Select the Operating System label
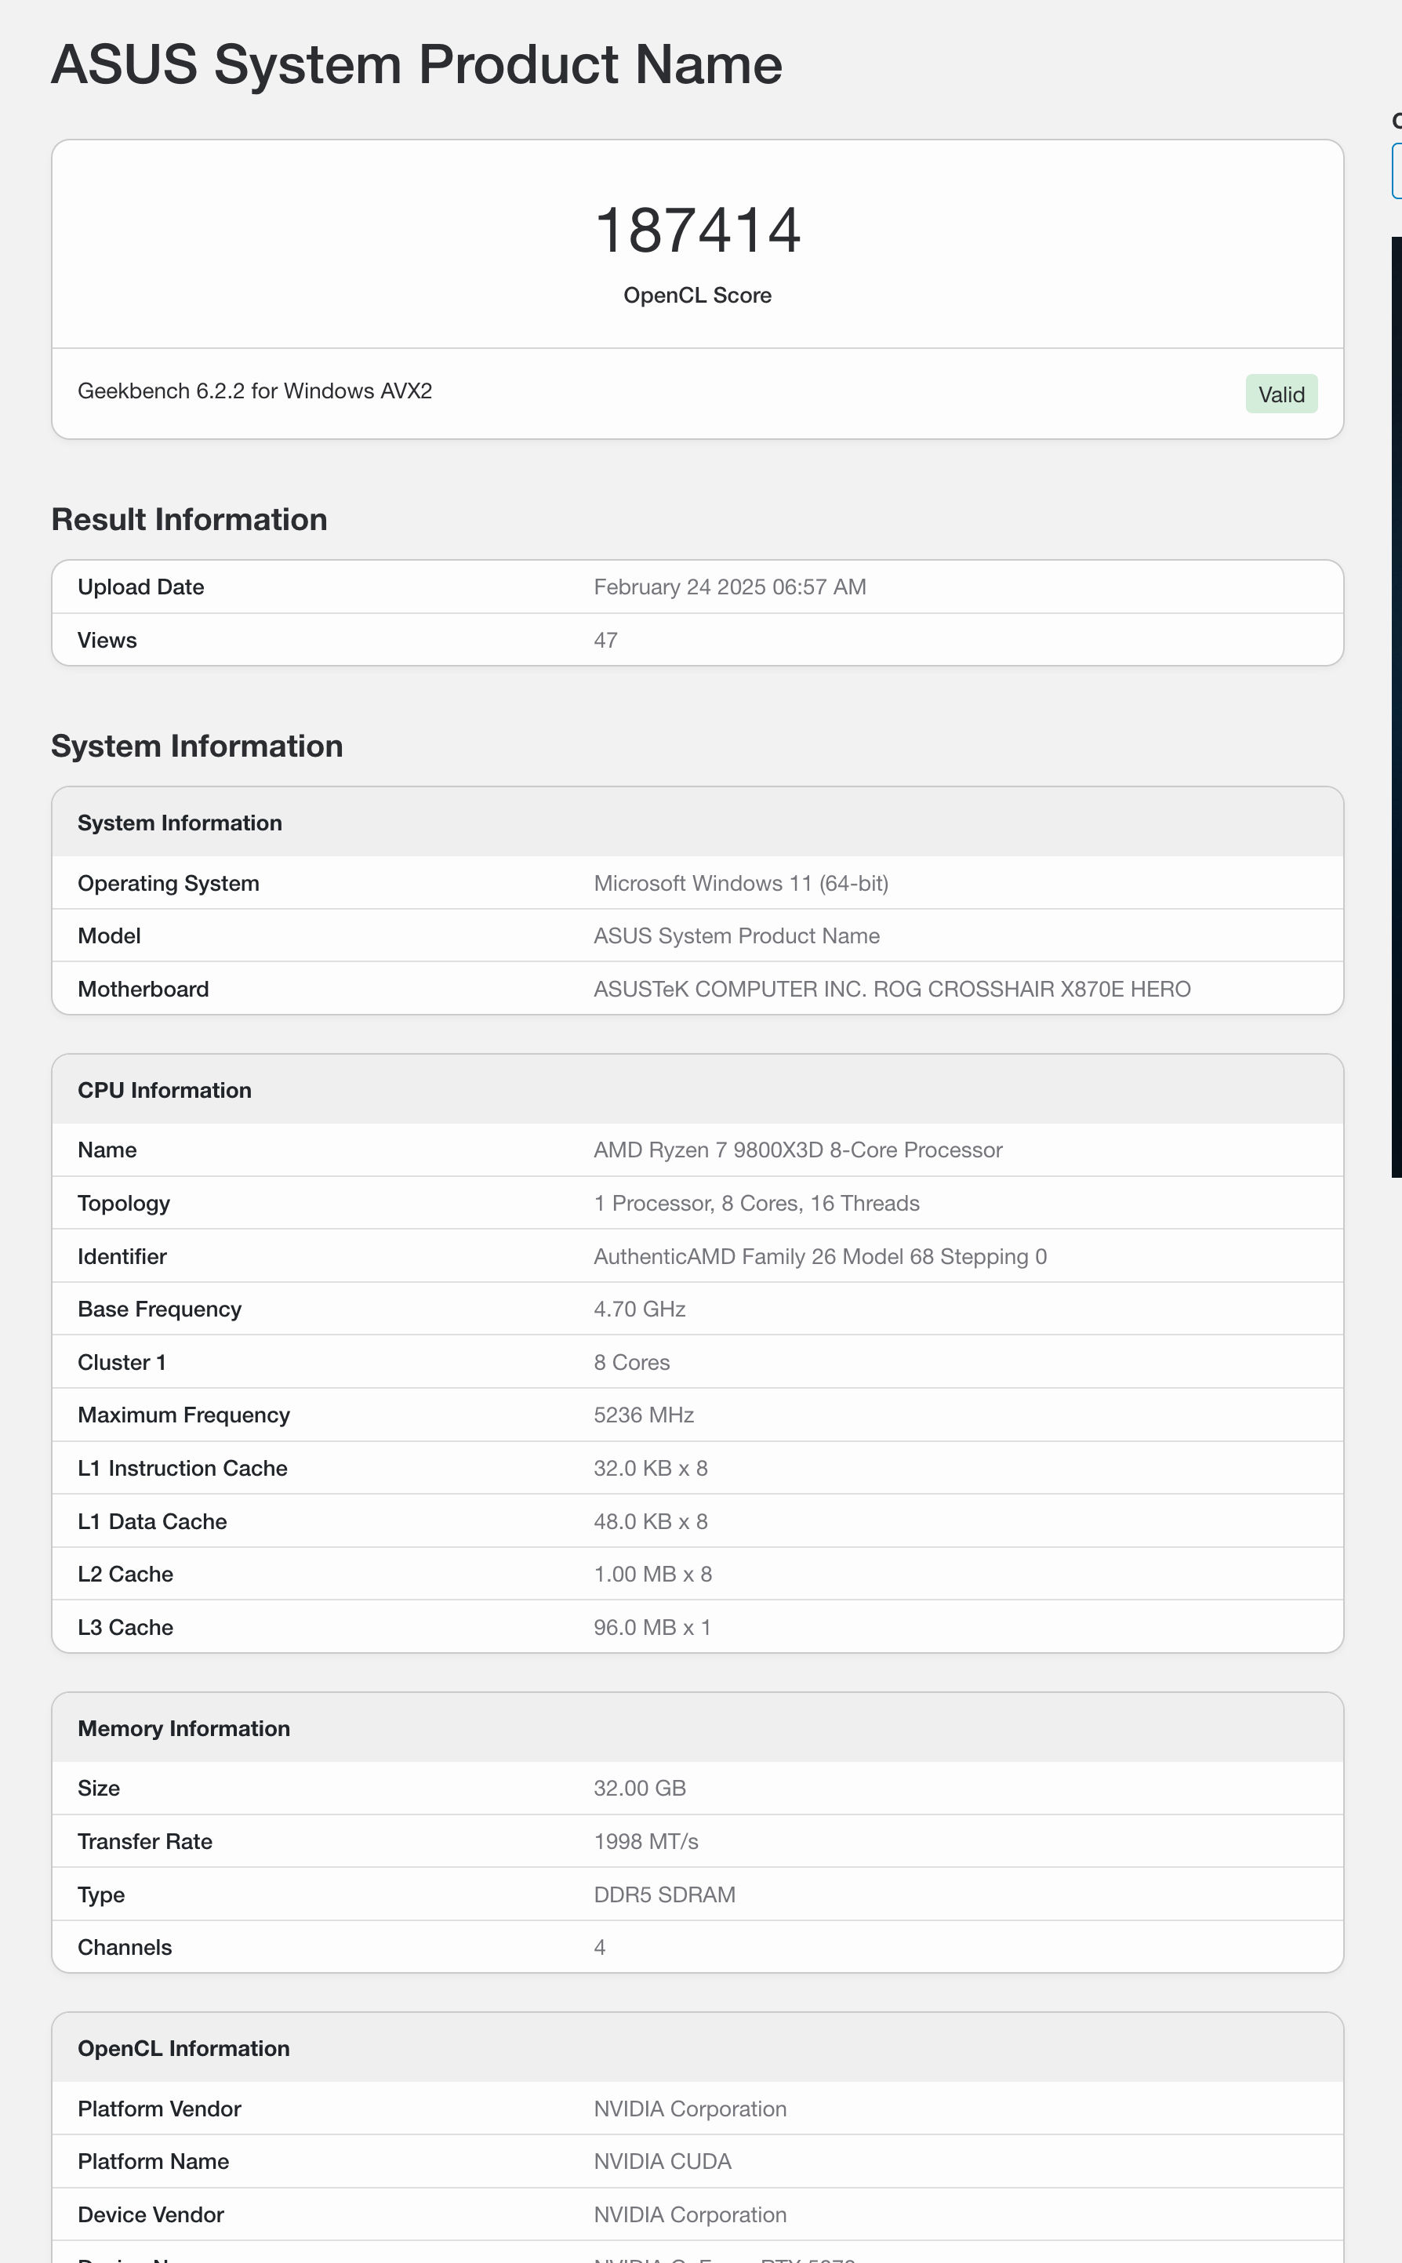Viewport: 1402px width, 2263px height. 169,883
